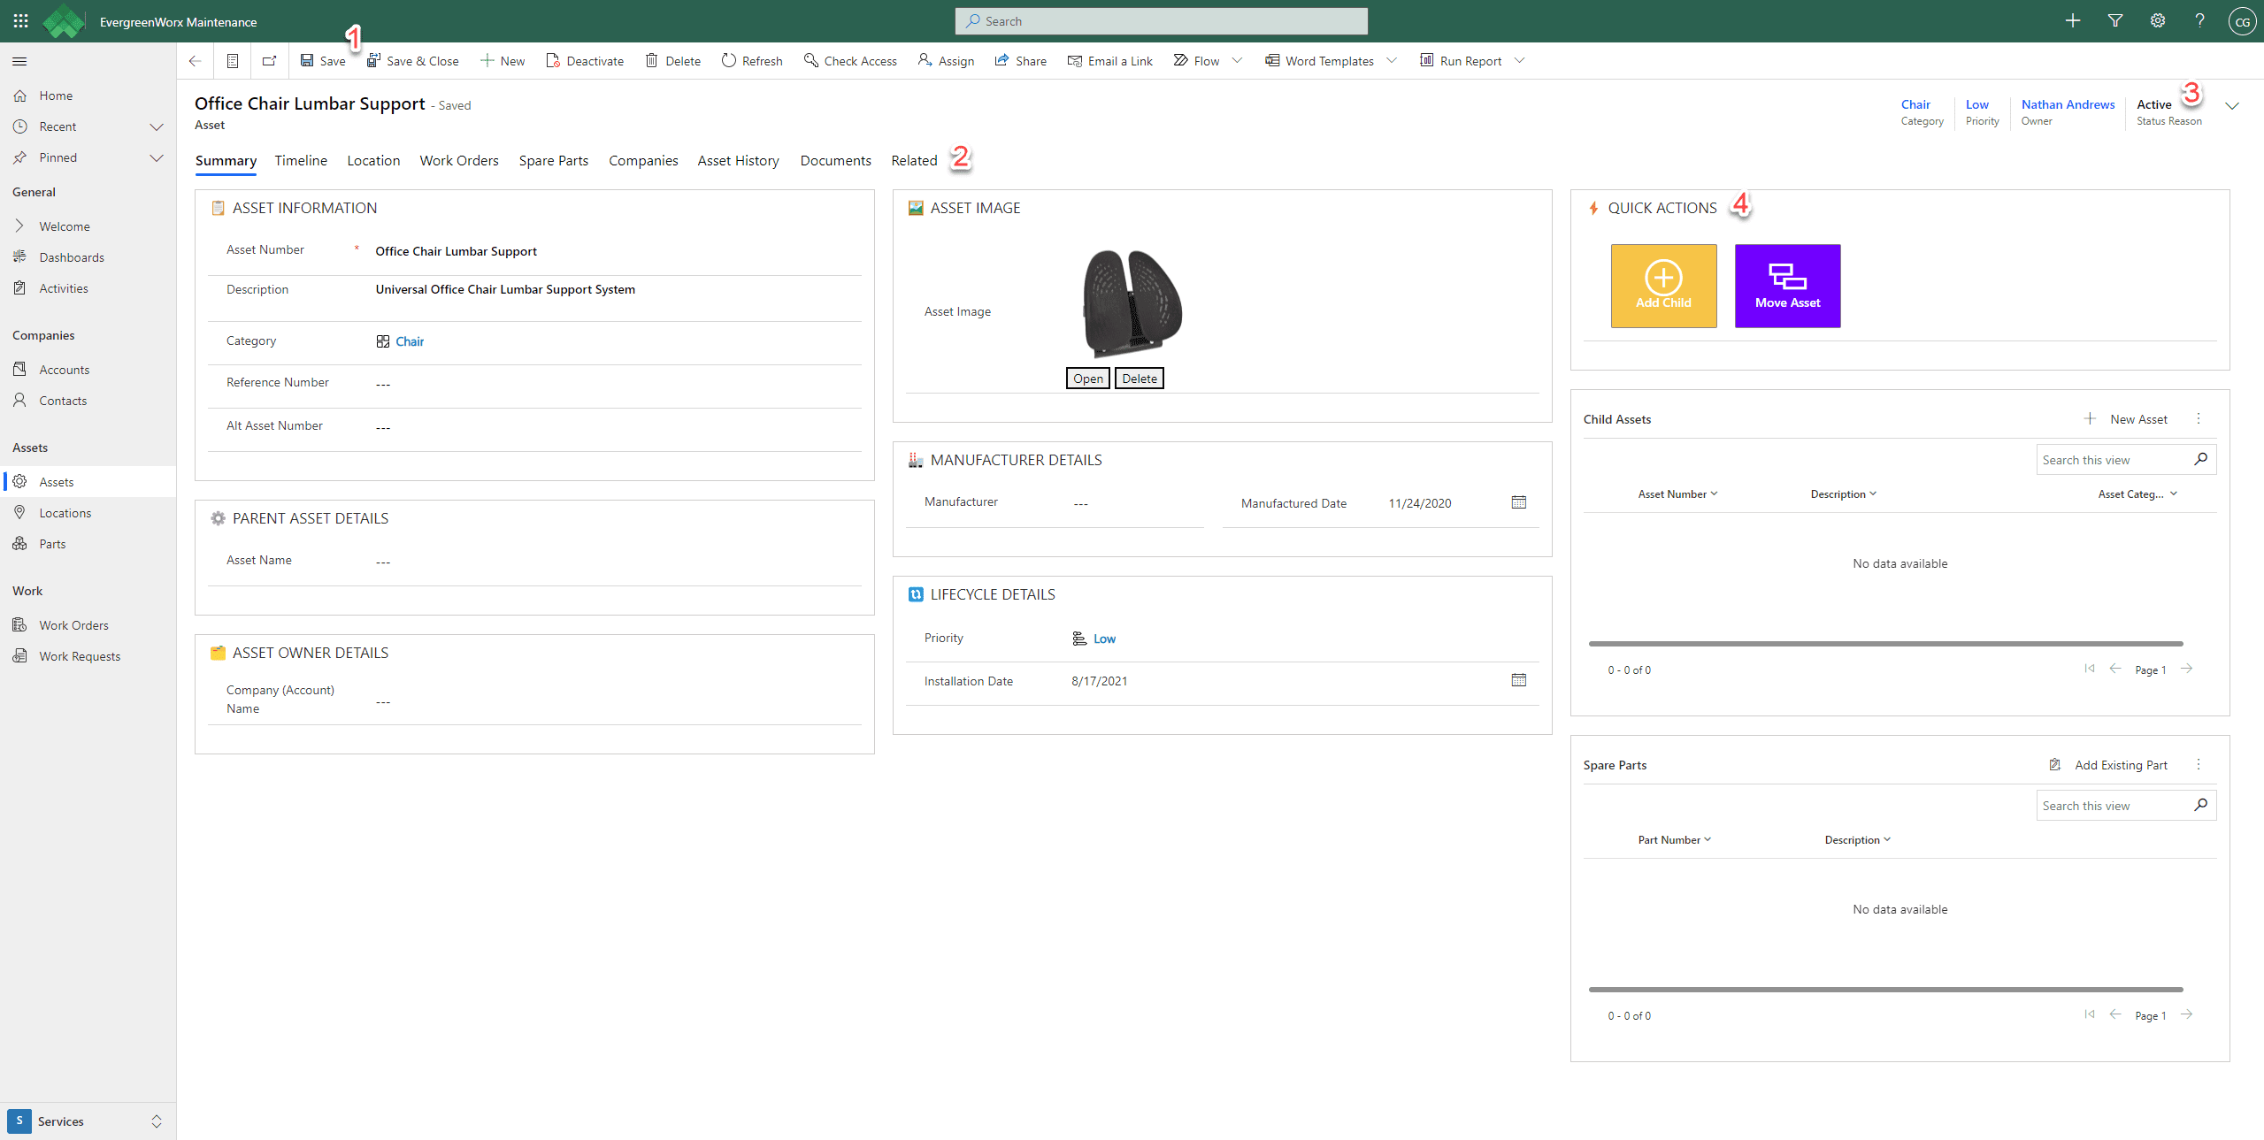Open the Chair category link

point(409,341)
